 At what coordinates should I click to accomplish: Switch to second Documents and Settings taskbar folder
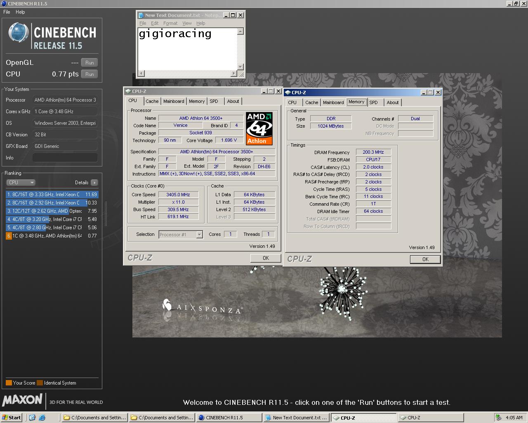pyautogui.click(x=162, y=418)
